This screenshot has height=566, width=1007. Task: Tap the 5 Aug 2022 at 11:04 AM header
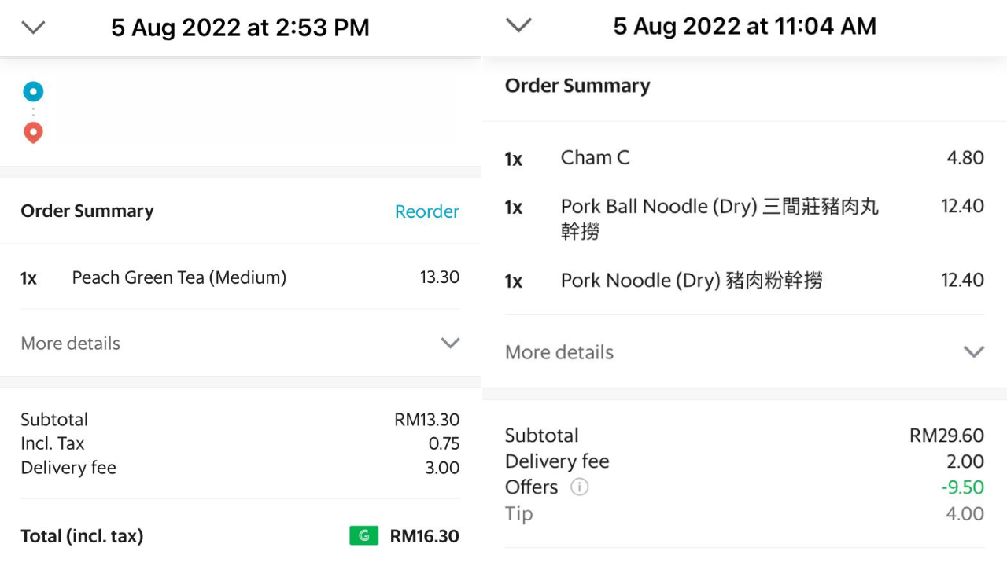744,27
